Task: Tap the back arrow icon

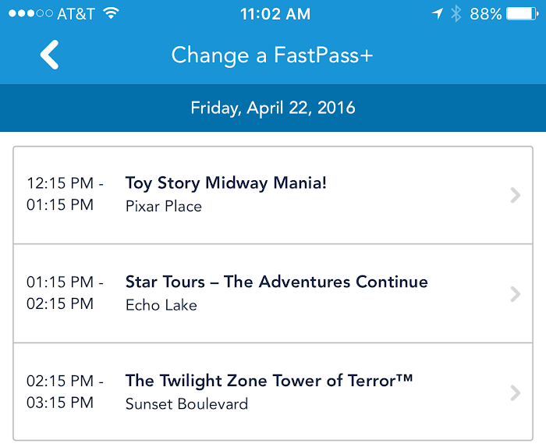Action: coord(50,55)
